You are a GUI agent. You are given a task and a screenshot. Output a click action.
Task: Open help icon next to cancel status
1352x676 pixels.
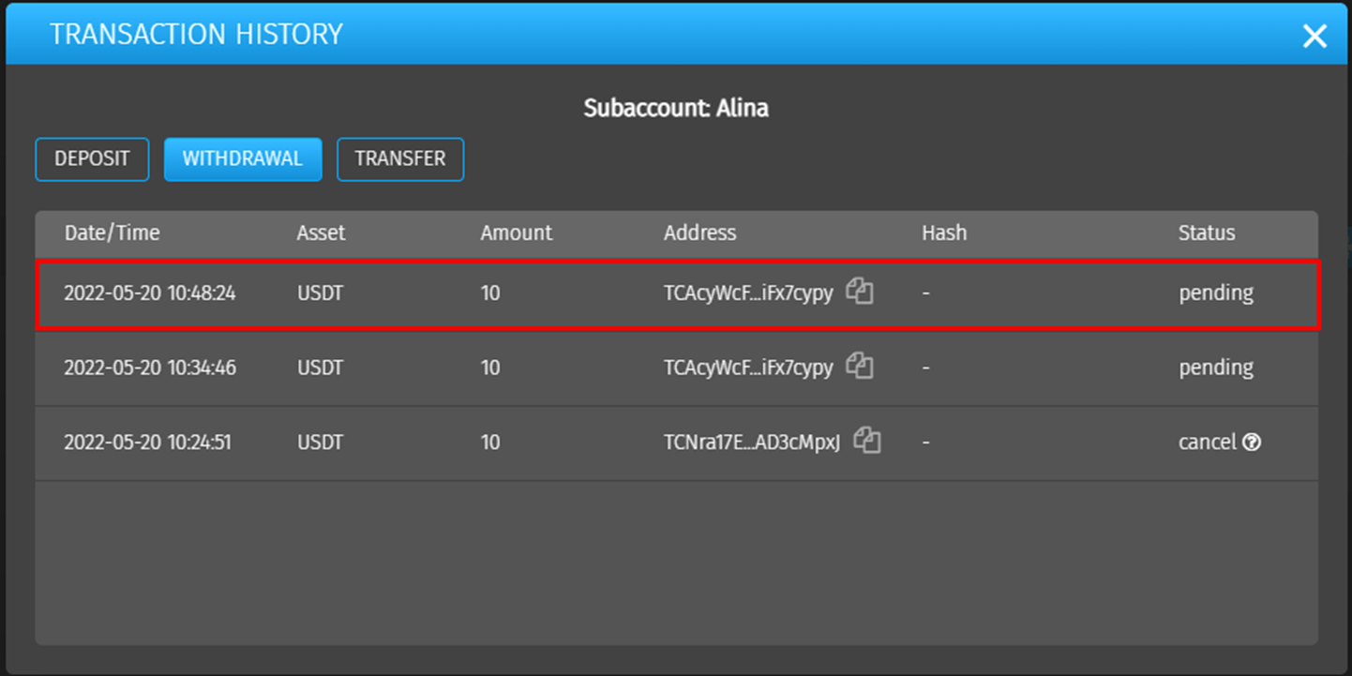(1252, 442)
